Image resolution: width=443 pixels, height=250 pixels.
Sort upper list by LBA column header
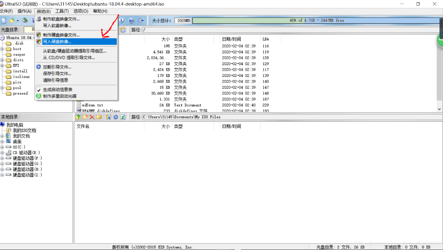266,39
